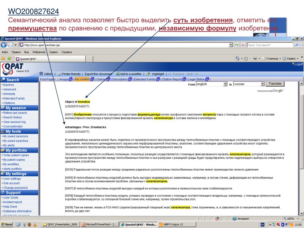Open Claims in new window icon

108,79
